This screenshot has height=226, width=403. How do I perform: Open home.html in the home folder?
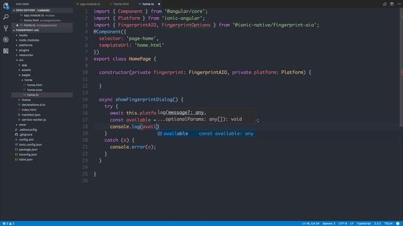35,85
